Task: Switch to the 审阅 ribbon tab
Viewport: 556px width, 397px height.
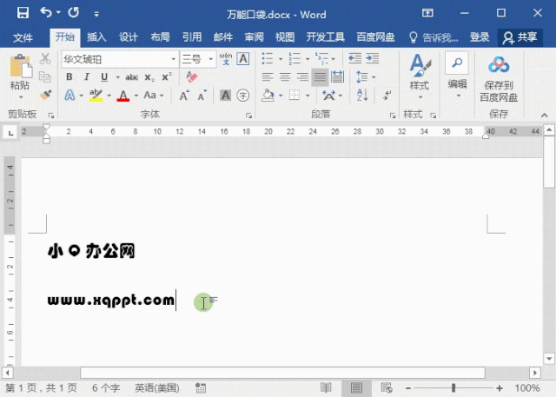Action: [x=254, y=37]
